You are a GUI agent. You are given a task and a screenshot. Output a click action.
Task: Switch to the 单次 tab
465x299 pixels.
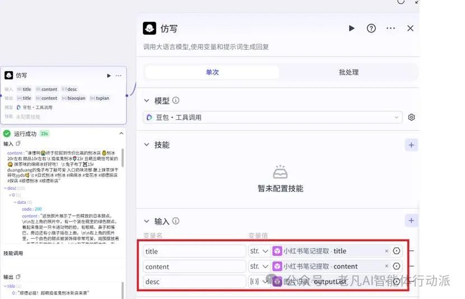[212, 72]
